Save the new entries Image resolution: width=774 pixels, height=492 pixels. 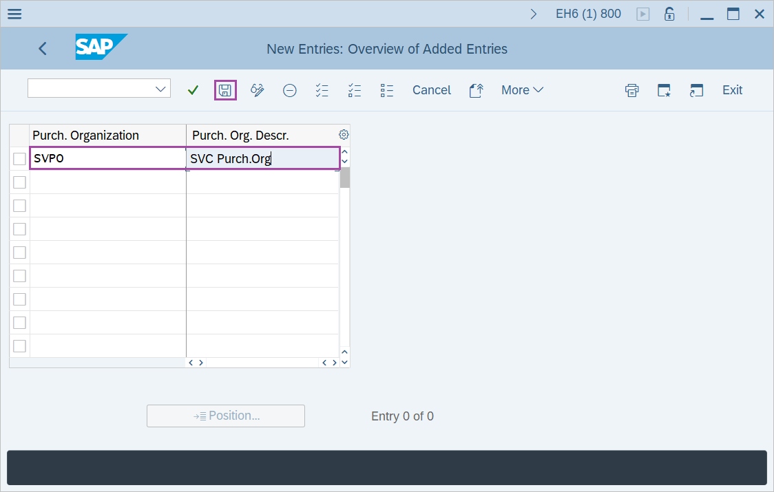[x=225, y=90]
